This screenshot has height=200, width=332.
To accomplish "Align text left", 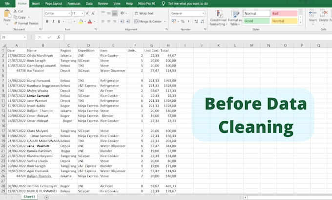I will click(103, 22).
